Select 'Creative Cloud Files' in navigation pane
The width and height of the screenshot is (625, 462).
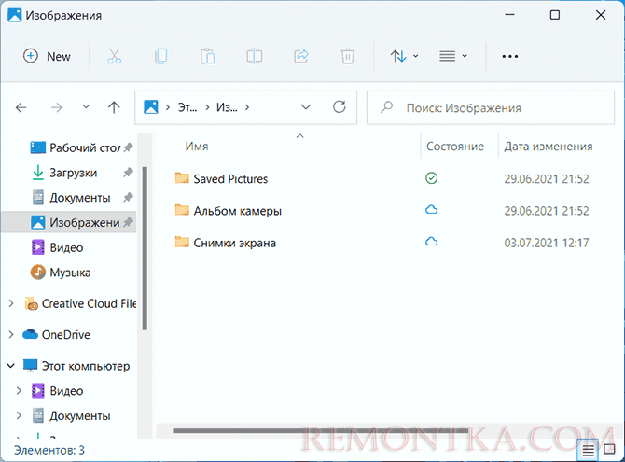pyautogui.click(x=80, y=303)
